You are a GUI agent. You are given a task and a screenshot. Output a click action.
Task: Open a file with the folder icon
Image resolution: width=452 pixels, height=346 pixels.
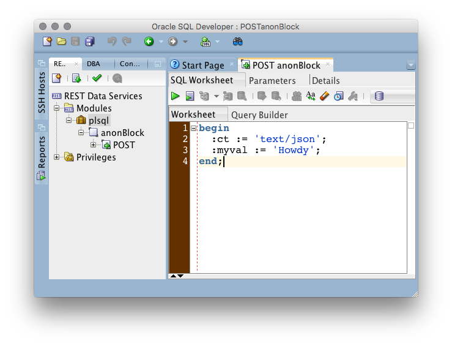[61, 42]
